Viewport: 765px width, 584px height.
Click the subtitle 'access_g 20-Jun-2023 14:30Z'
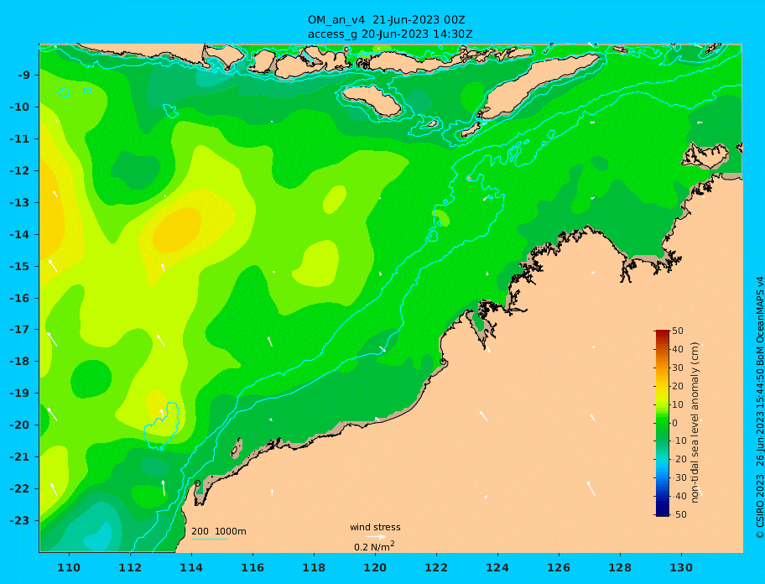pos(390,34)
